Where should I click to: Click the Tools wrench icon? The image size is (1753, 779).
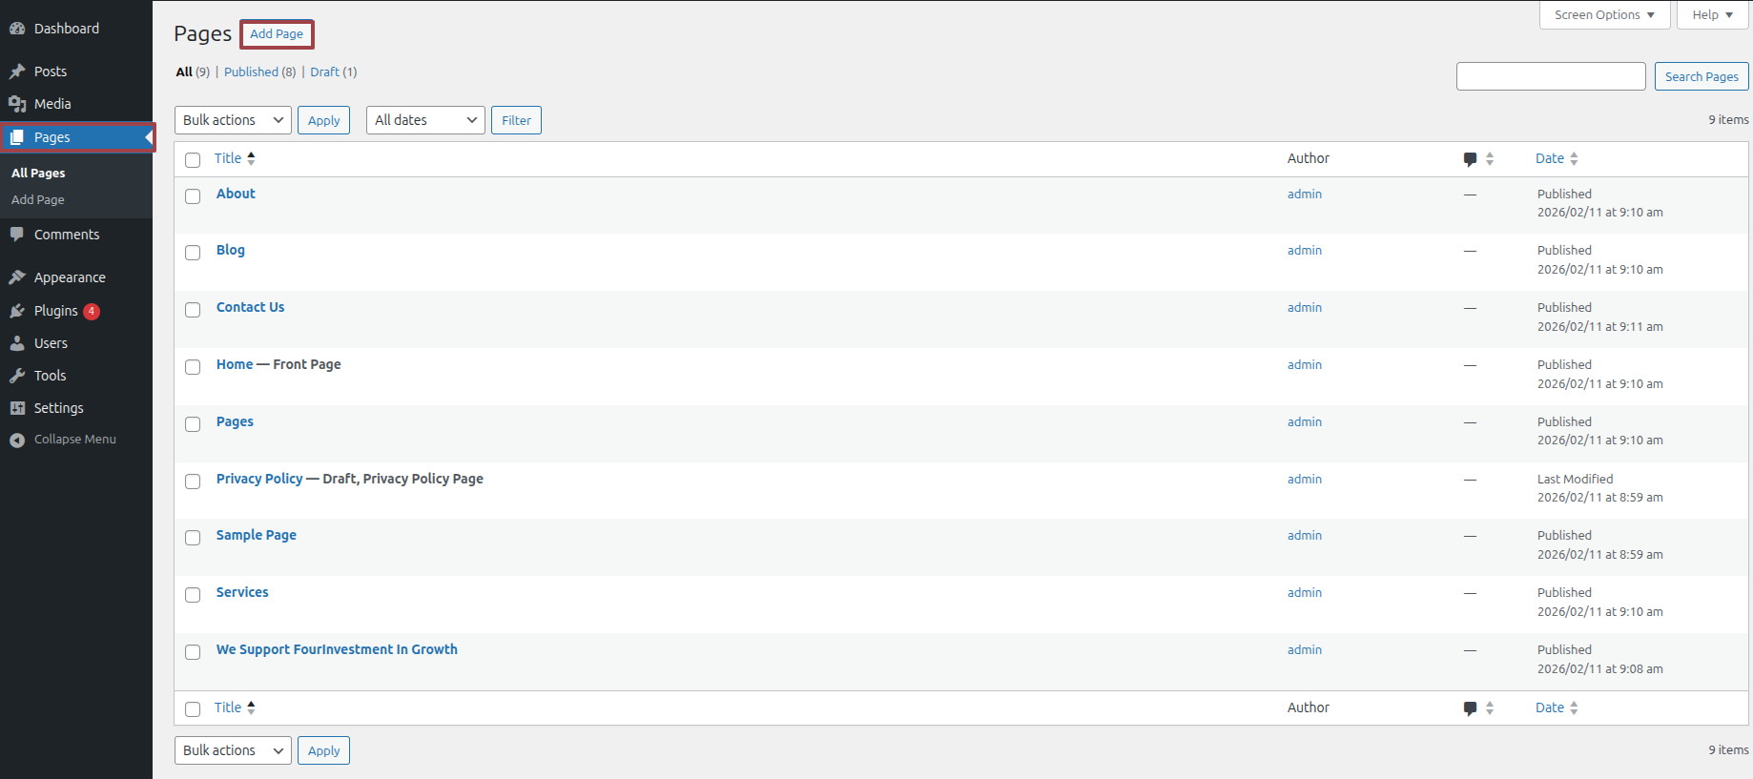point(17,376)
